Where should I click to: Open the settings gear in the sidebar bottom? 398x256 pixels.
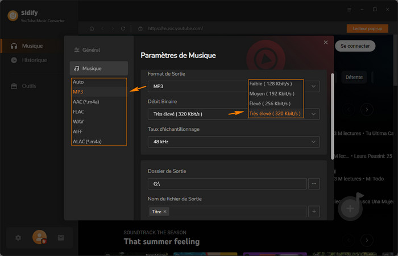[18, 237]
